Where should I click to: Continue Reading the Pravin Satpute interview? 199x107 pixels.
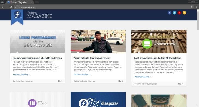pos(82,74)
